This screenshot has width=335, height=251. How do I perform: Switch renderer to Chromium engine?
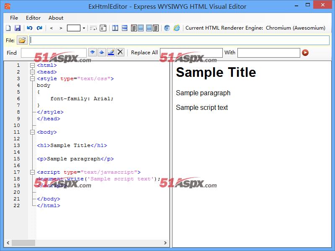point(167,28)
